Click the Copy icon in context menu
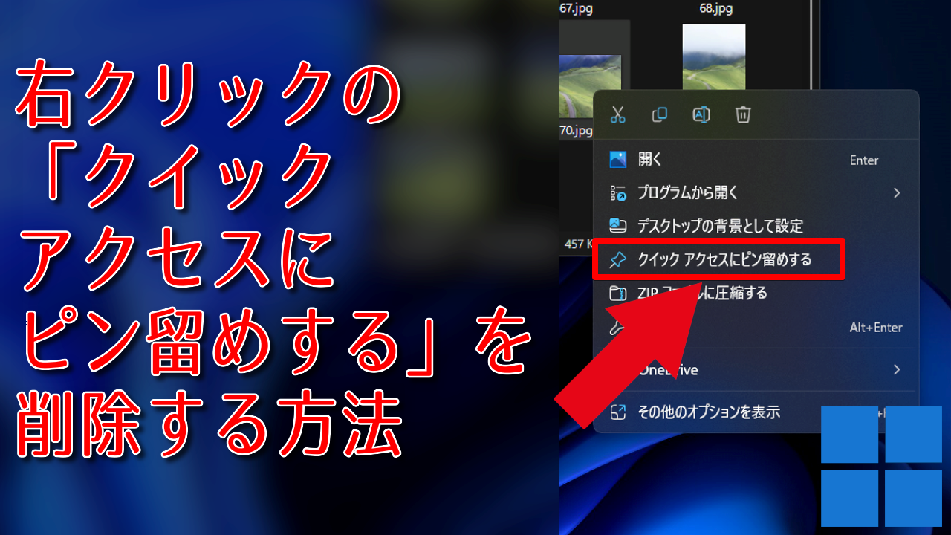The image size is (951, 535). click(659, 114)
